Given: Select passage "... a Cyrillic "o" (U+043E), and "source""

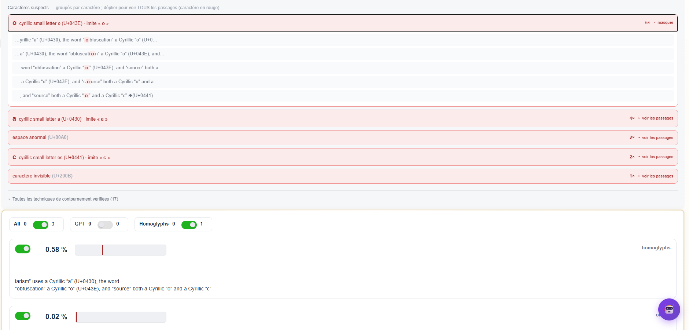Looking at the screenshot, I should click(343, 82).
